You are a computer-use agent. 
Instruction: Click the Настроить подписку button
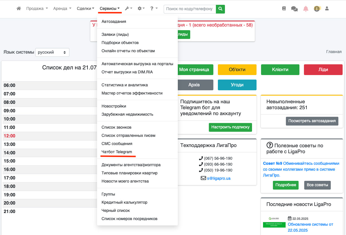click(x=230, y=127)
